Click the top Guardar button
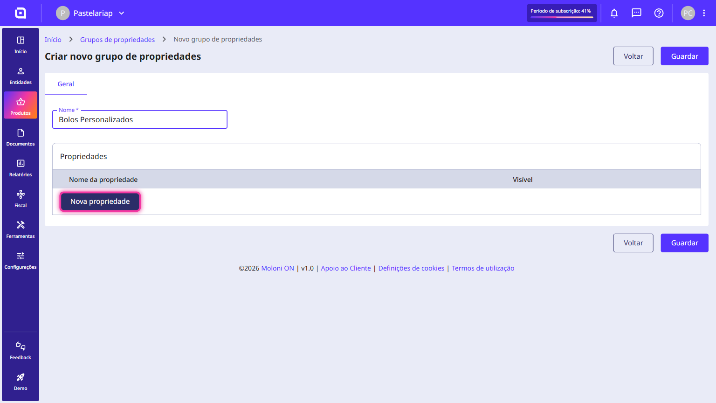Screen dimensions: 716x403 click(684, 56)
